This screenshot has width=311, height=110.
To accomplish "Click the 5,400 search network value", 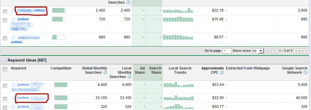I will [x=303, y=85].
